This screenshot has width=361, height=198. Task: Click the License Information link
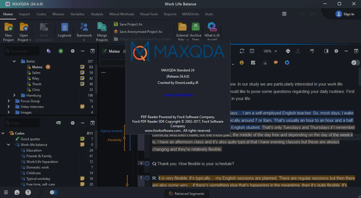click(178, 95)
